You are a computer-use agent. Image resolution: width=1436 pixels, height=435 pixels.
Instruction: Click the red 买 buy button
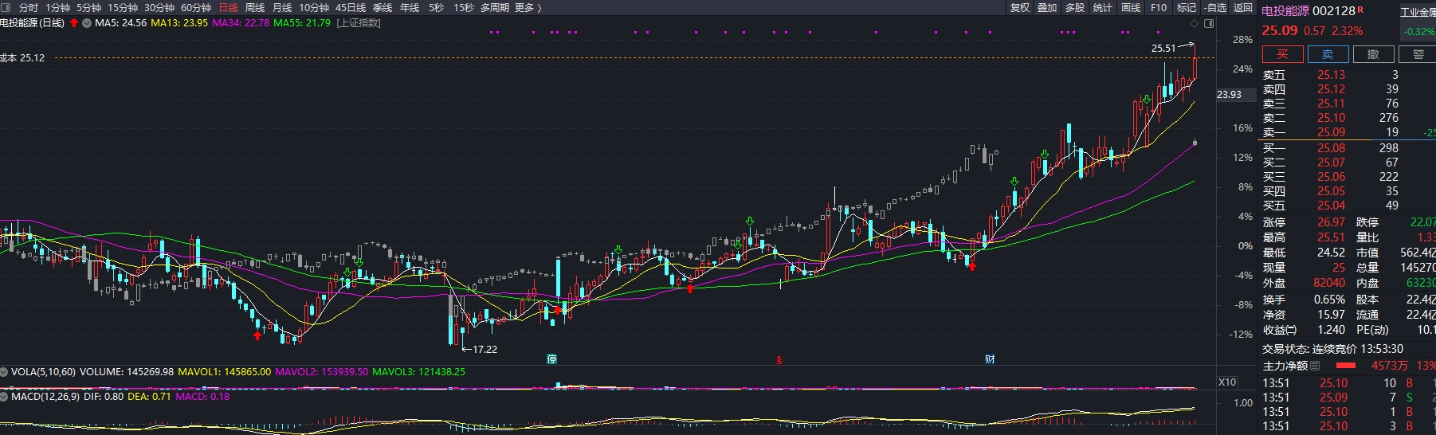point(1282,54)
